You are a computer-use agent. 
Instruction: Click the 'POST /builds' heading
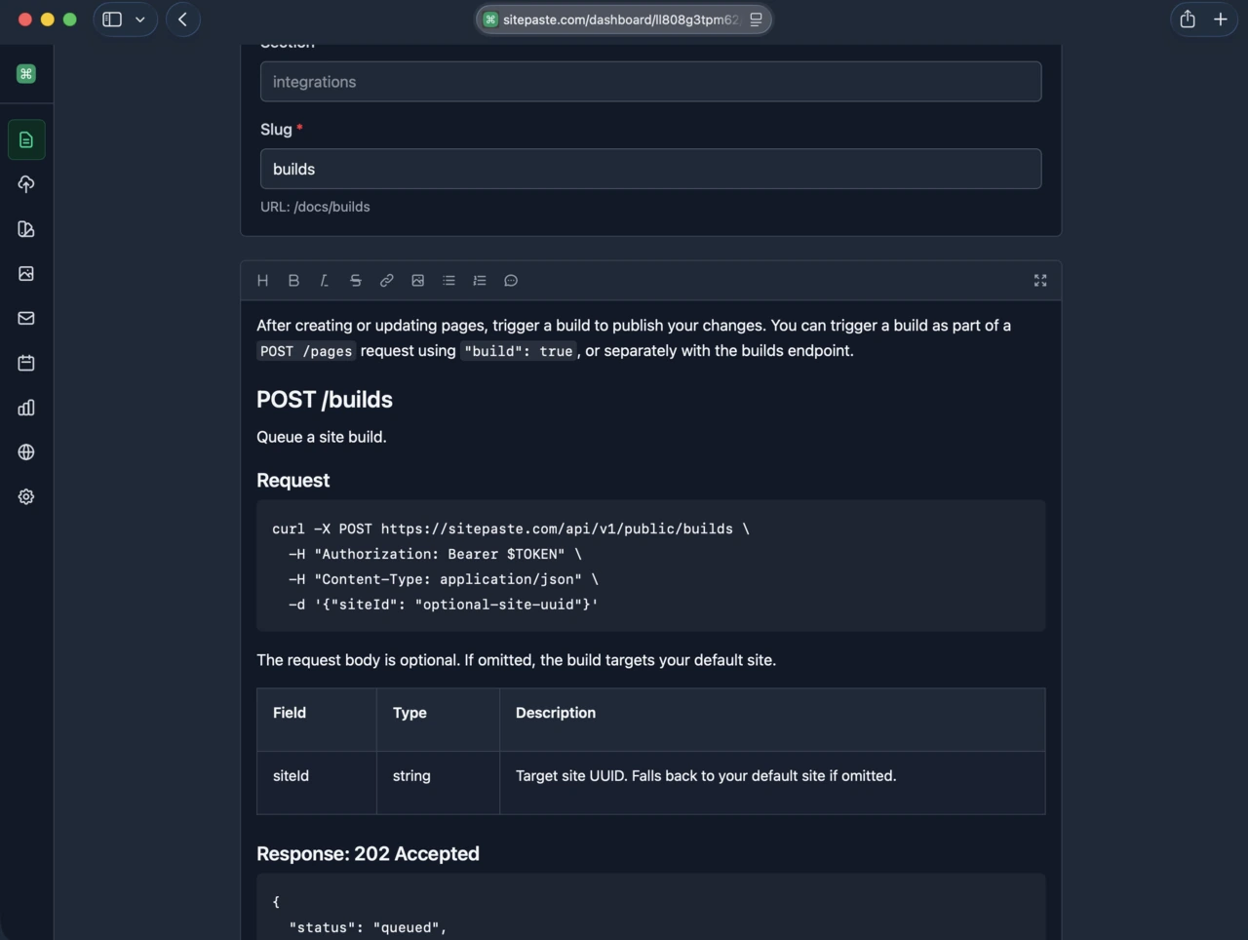tap(325, 400)
